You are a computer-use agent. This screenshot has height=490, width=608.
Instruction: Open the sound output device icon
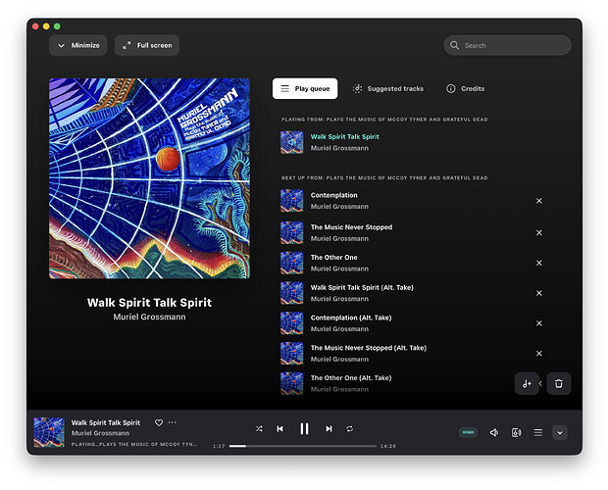click(516, 432)
